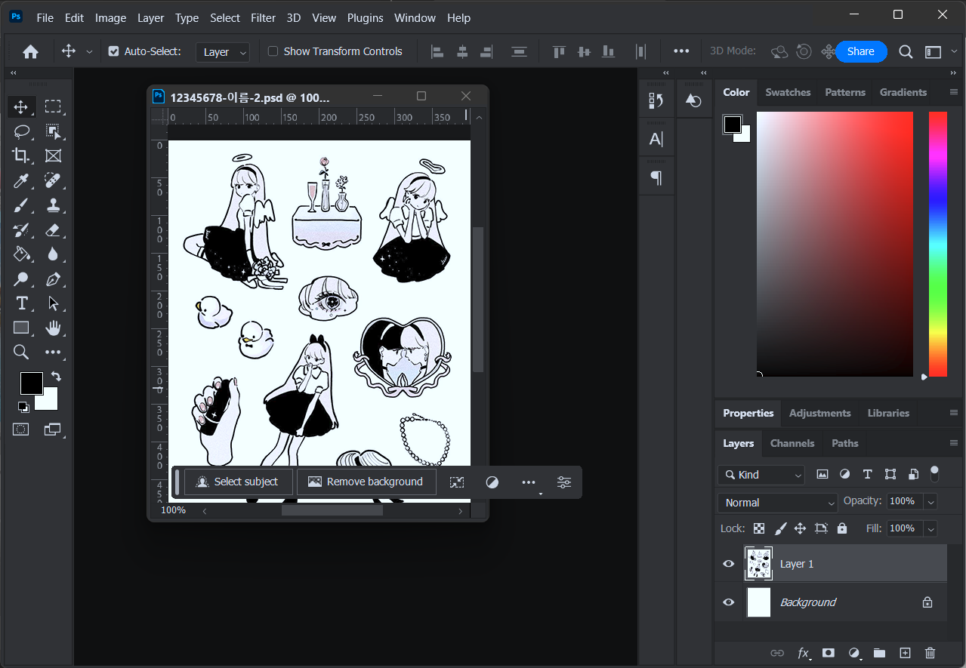966x668 pixels.
Task: Hide Layer 1 using eye icon
Action: tap(729, 564)
